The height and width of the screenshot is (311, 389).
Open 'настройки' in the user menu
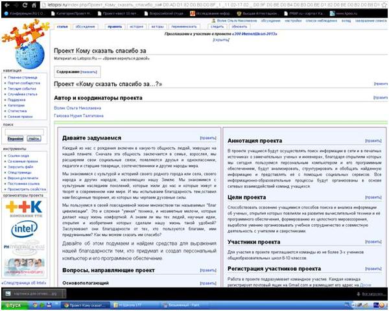pyautogui.click(x=293, y=21)
